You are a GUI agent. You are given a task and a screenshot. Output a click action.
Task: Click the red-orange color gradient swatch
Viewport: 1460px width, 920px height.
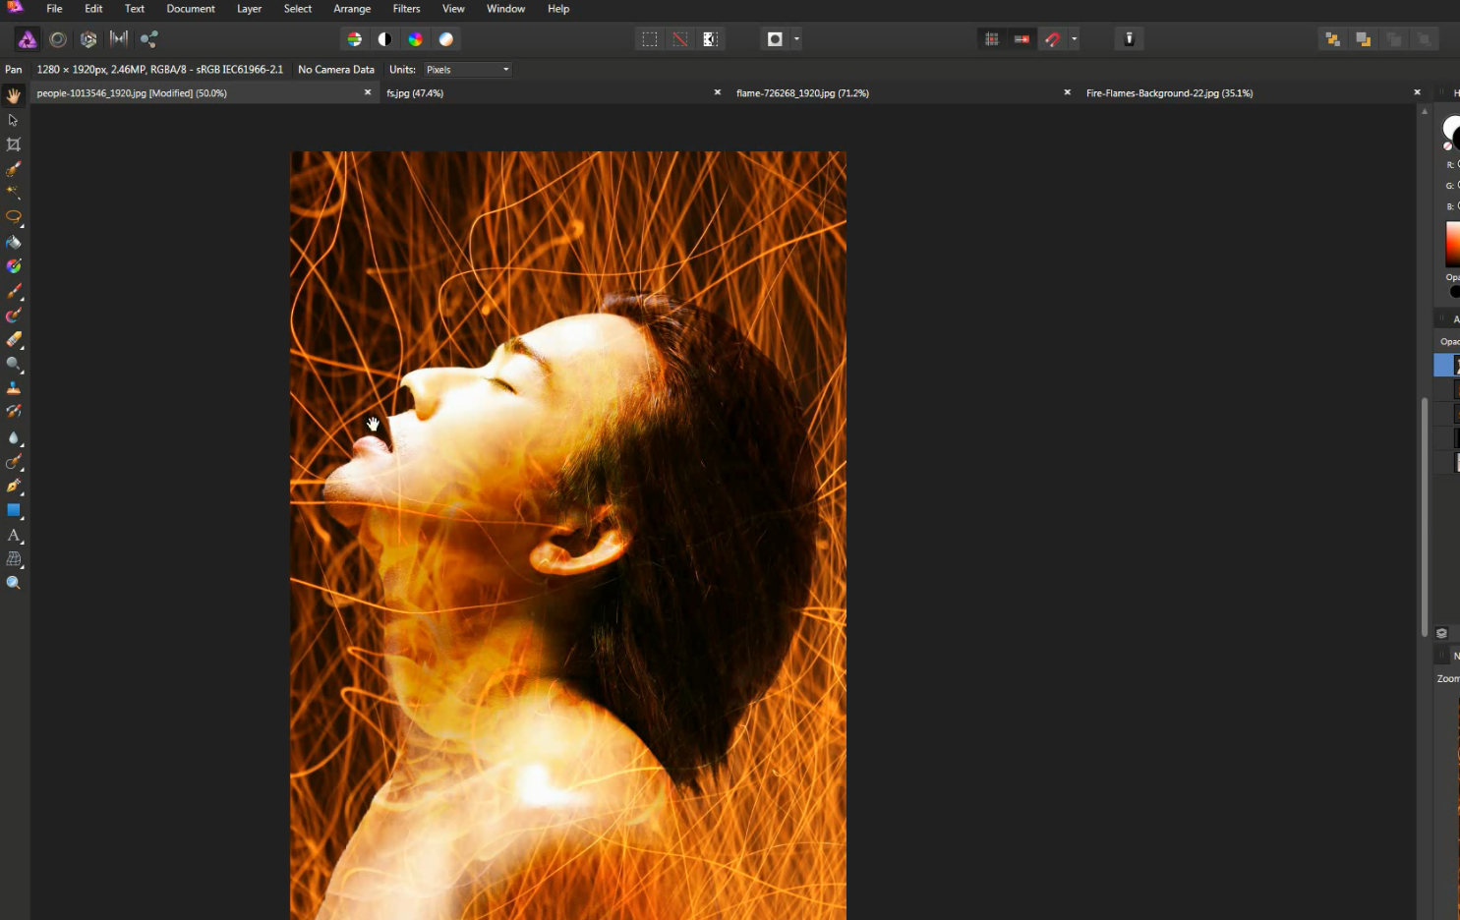(x=1452, y=244)
